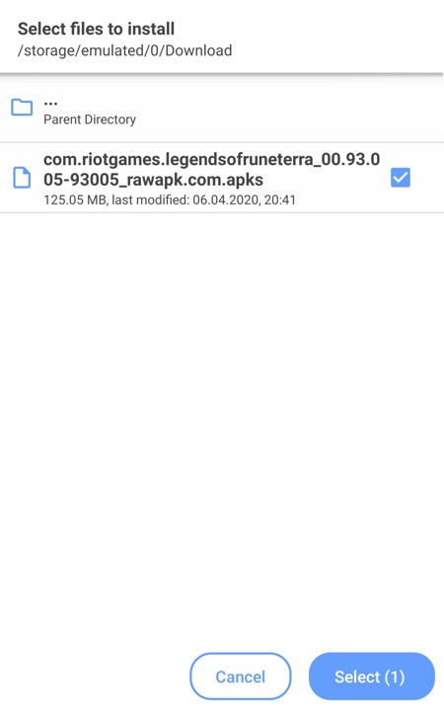The height and width of the screenshot is (720, 444).
Task: Navigate up using the Parent Directory label
Action: coord(90,120)
